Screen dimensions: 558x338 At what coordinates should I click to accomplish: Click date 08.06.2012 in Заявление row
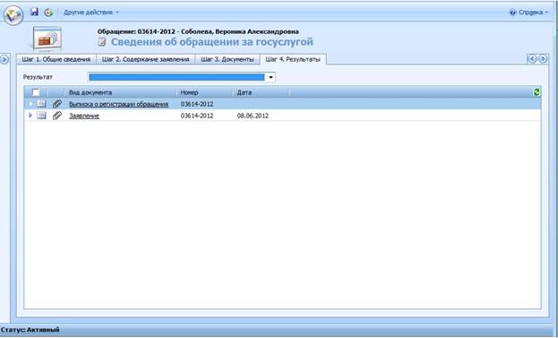[x=253, y=116]
